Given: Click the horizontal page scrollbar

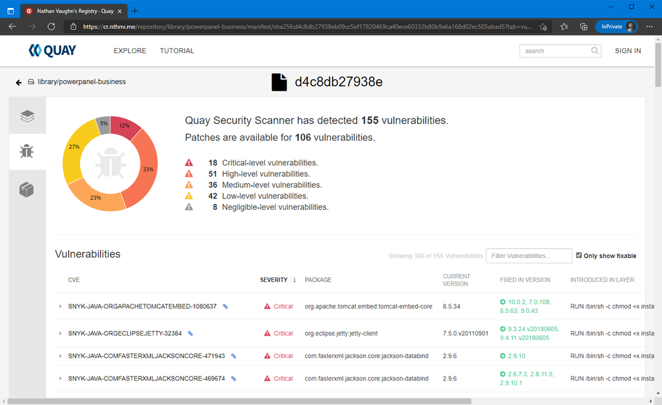Looking at the screenshot, I should tap(239, 401).
